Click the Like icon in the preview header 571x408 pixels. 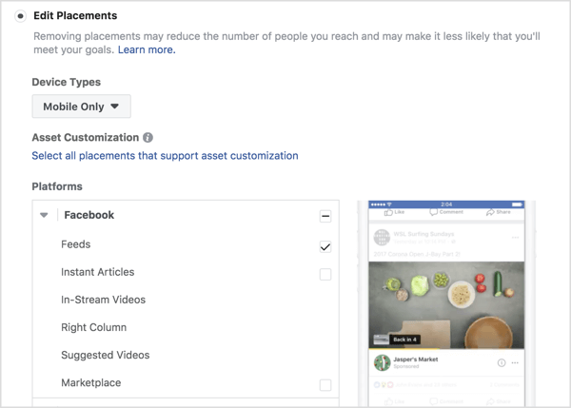coord(388,212)
